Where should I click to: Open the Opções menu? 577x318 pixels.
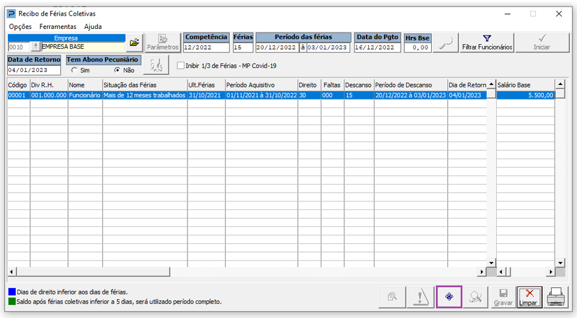(20, 27)
